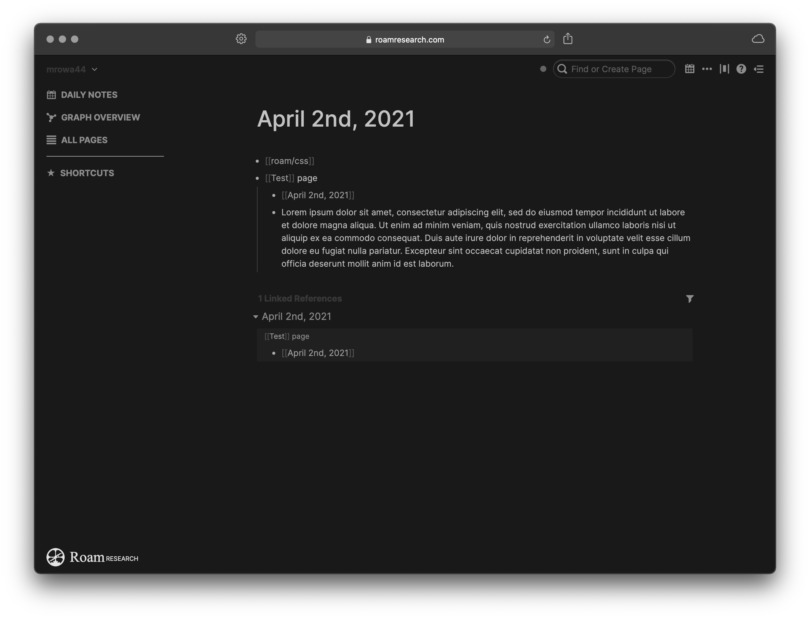
Task: Open the calendar date picker icon
Action: pos(689,69)
